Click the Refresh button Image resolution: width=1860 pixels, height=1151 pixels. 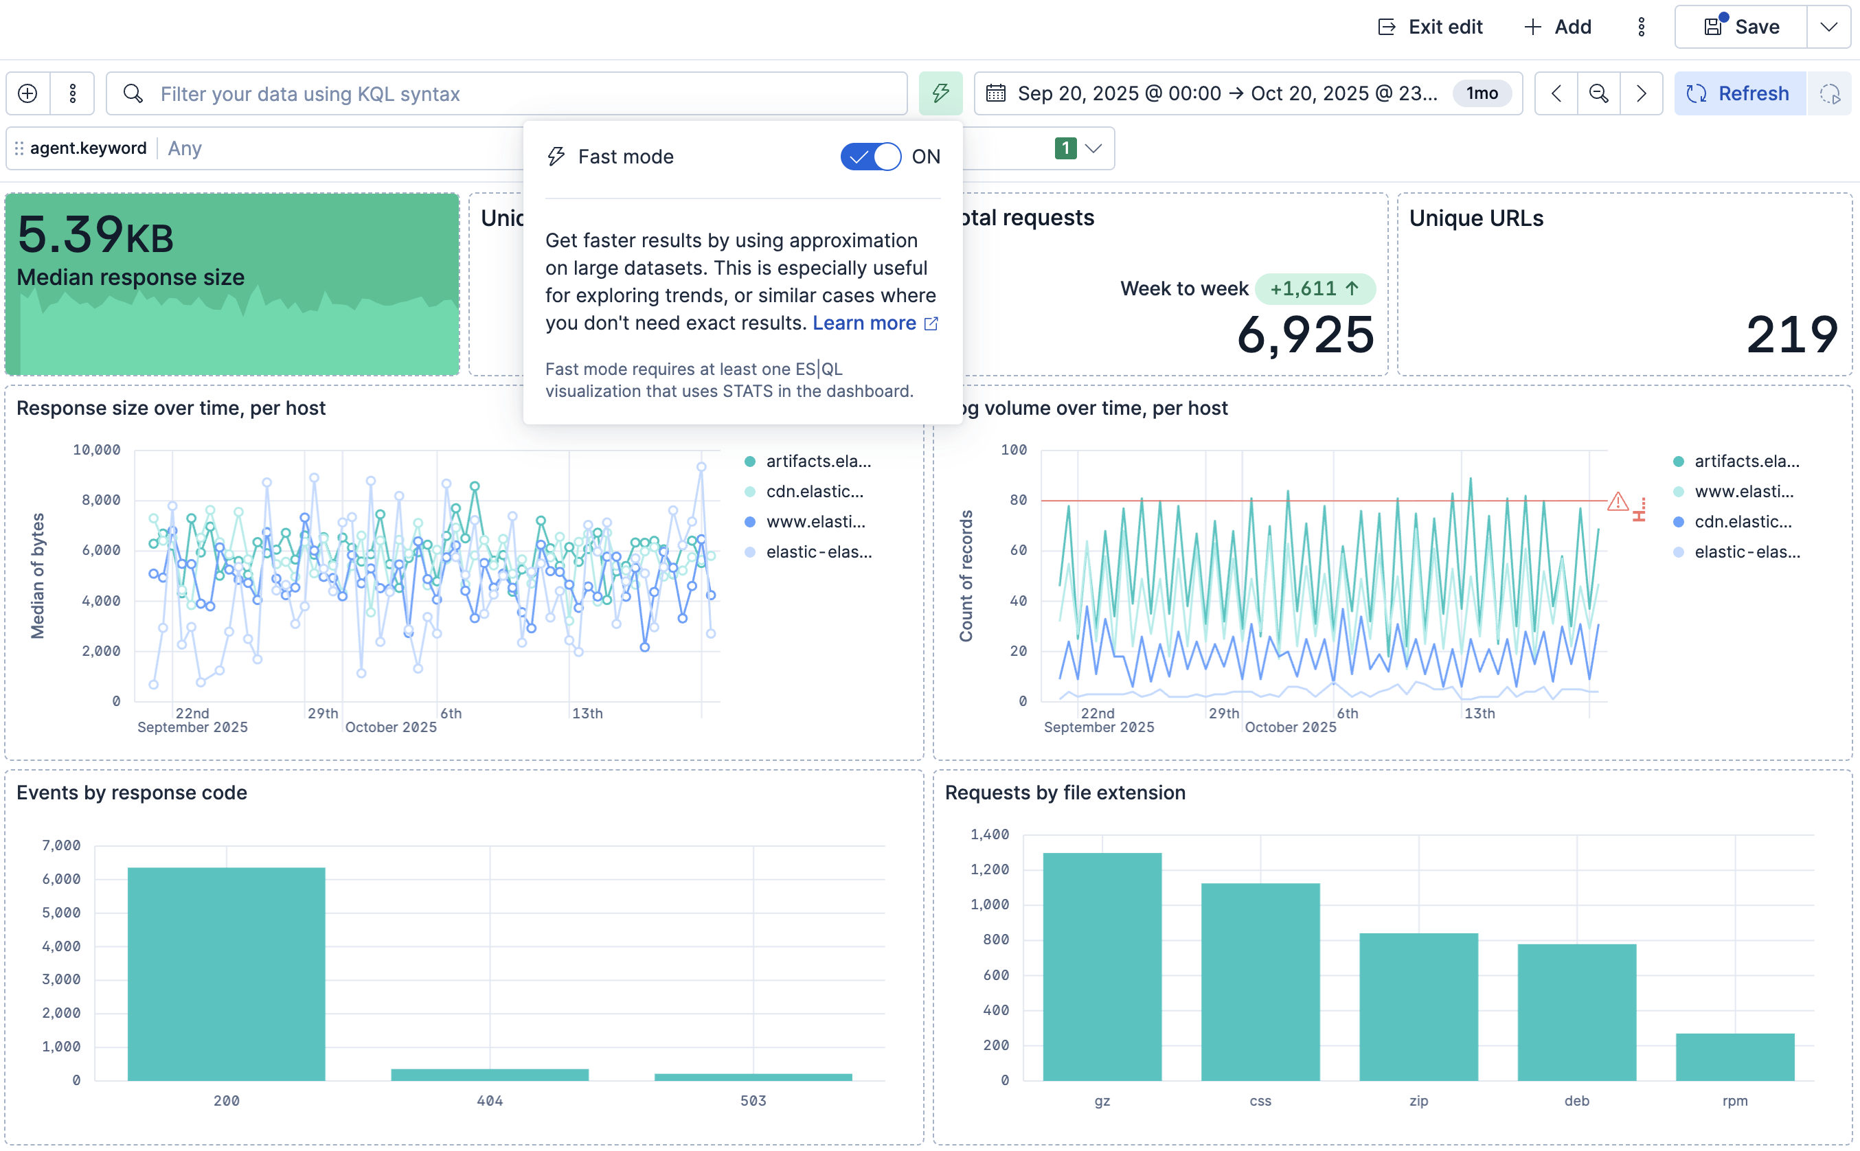pos(1740,93)
